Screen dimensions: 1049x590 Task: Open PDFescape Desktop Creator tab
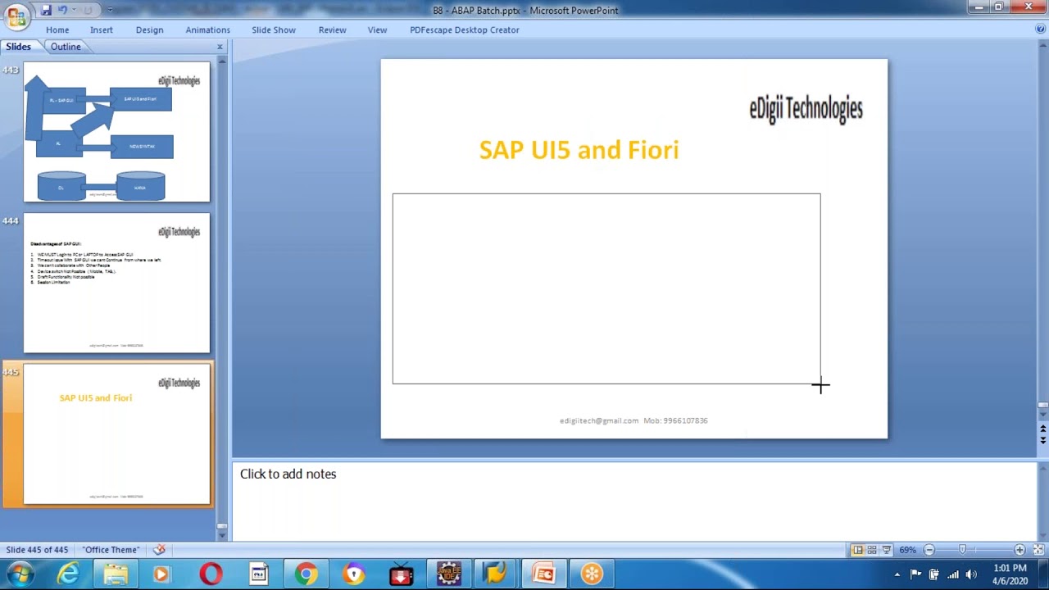[x=465, y=29]
